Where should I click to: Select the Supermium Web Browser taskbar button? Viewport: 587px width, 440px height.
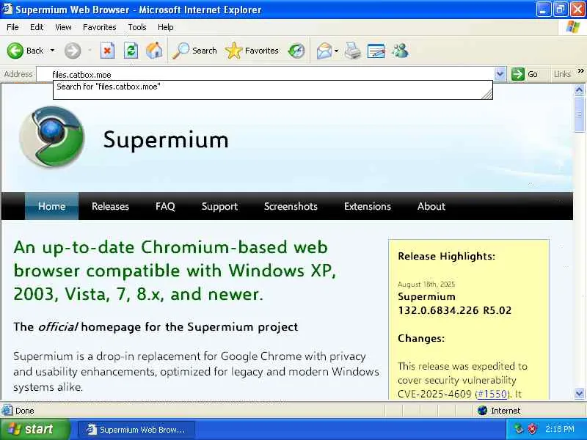click(x=136, y=430)
